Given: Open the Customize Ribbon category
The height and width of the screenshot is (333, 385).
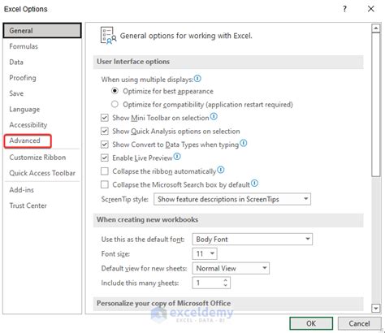Looking at the screenshot, I should pyautogui.click(x=42, y=158).
